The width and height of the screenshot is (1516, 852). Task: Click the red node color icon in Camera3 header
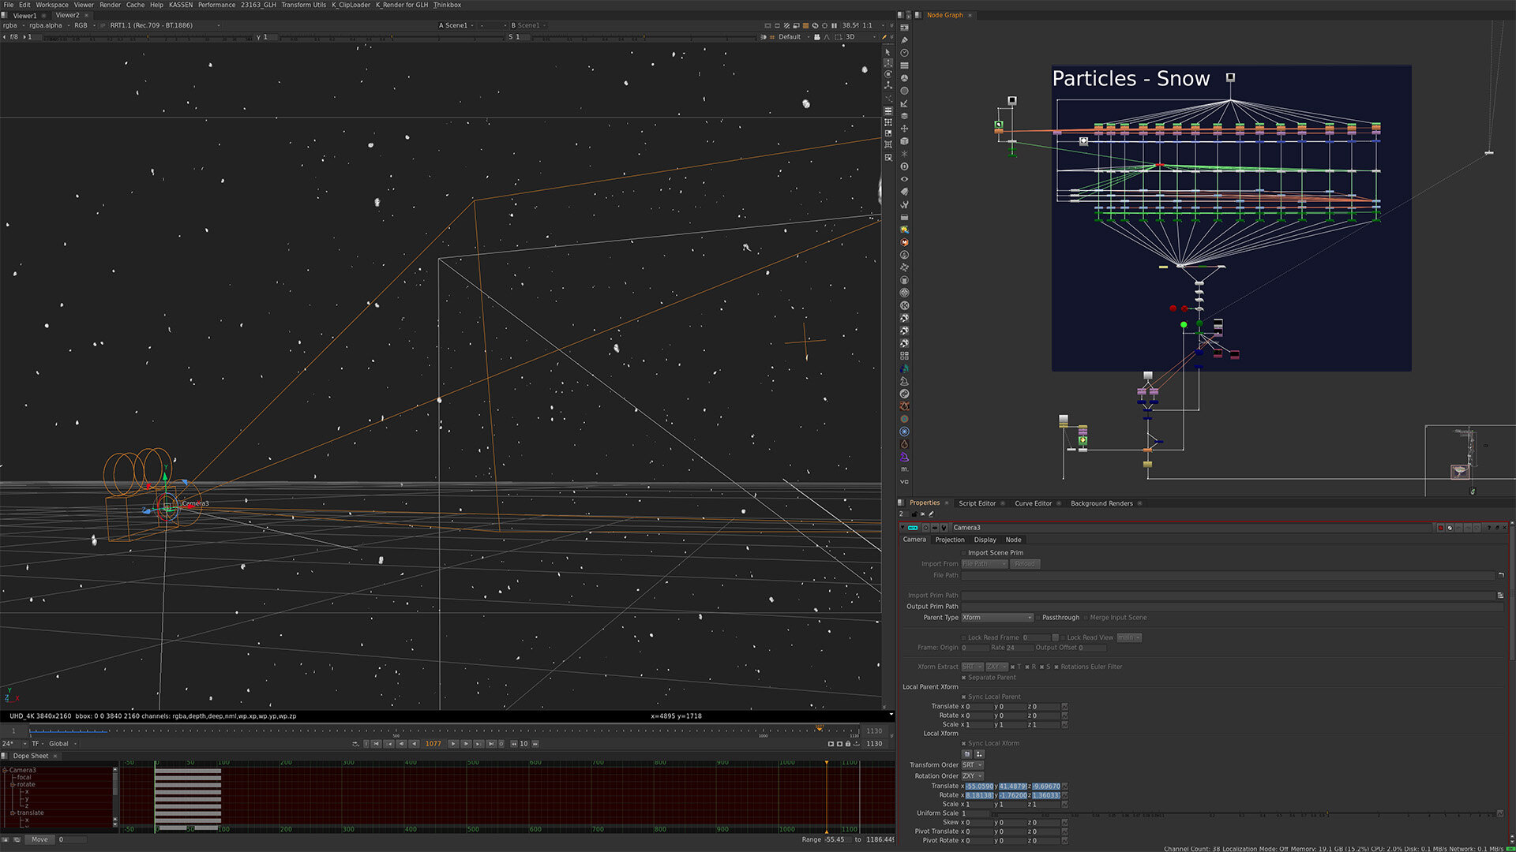point(1440,528)
